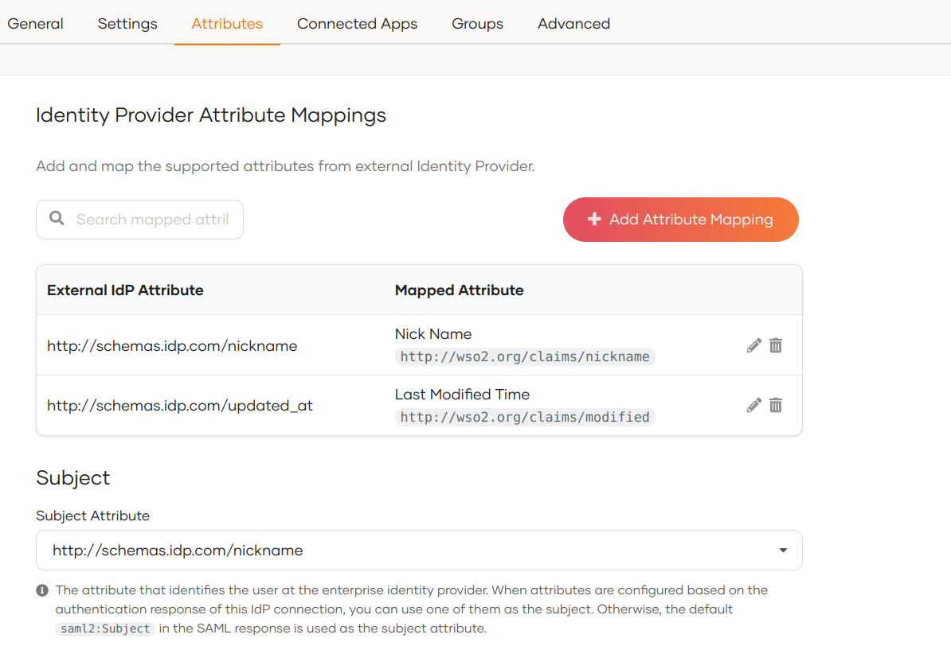The image size is (951, 654).
Task: Click the http://wso2.org/claims/nickname claim URI
Action: 525,356
